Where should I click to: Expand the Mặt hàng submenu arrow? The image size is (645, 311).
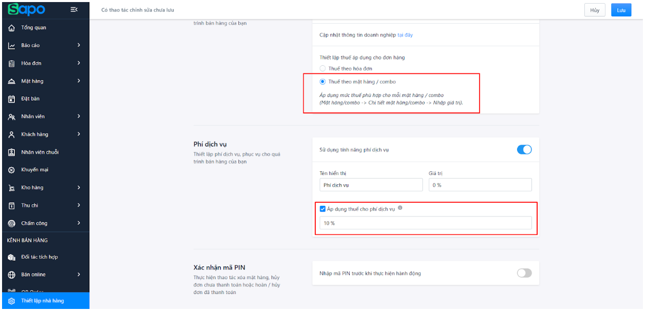[x=79, y=81]
